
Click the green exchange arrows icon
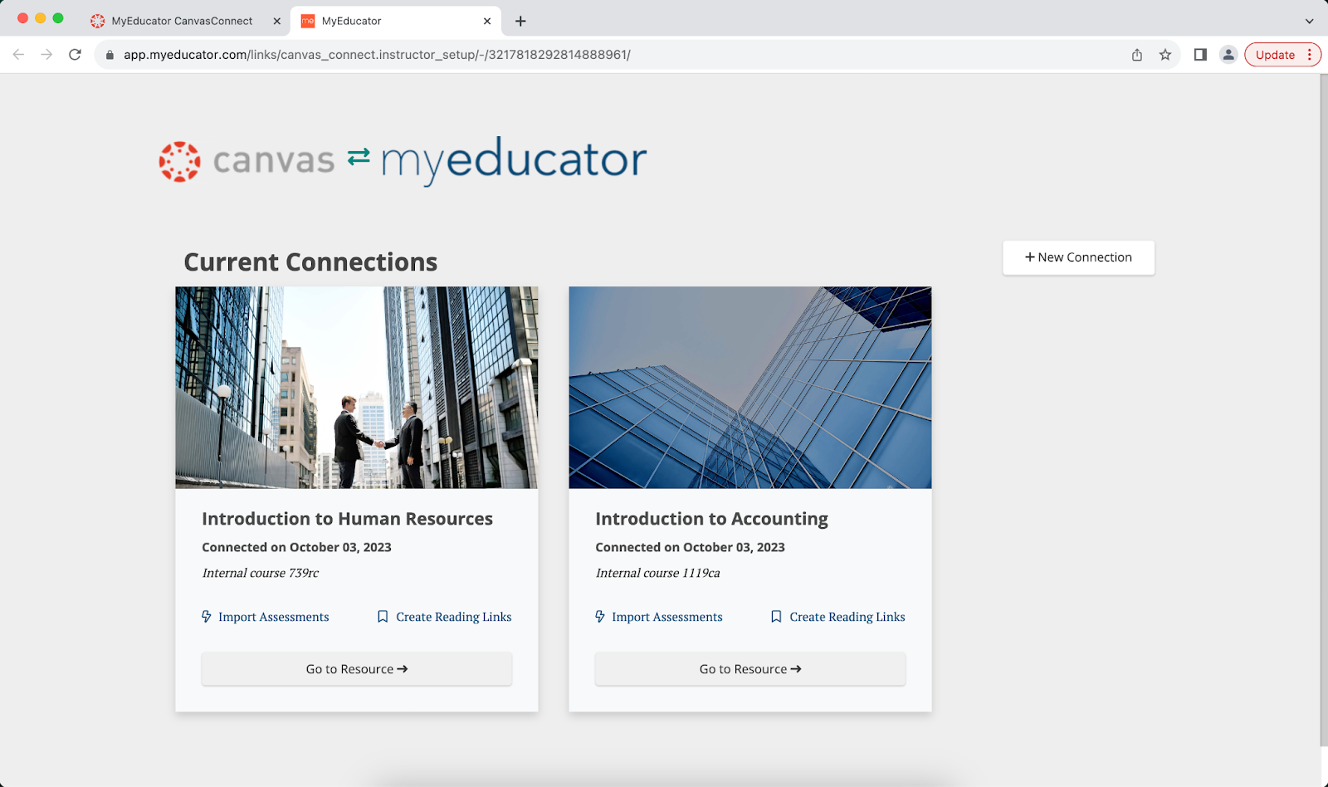coord(359,156)
